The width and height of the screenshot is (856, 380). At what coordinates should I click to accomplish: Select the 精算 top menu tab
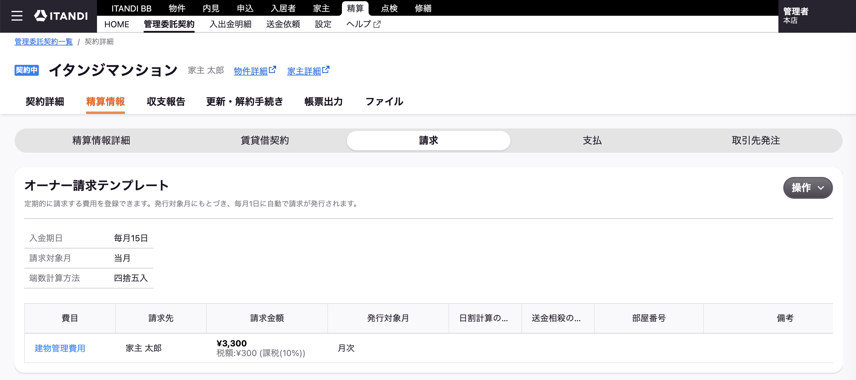click(x=355, y=8)
